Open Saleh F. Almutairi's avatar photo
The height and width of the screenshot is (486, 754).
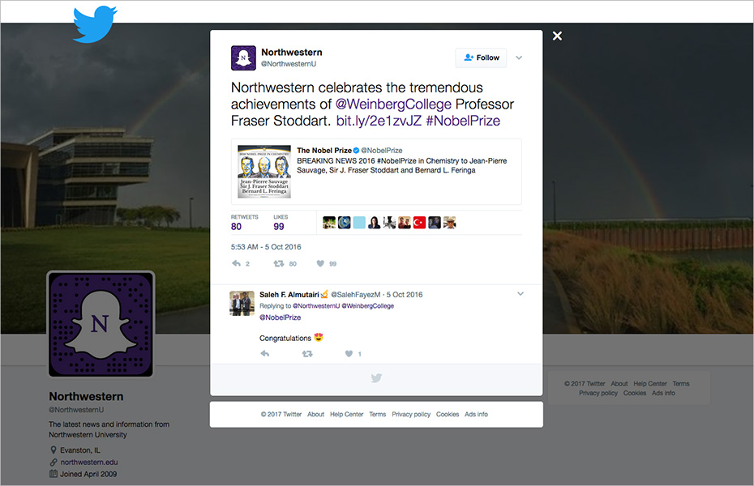point(242,303)
